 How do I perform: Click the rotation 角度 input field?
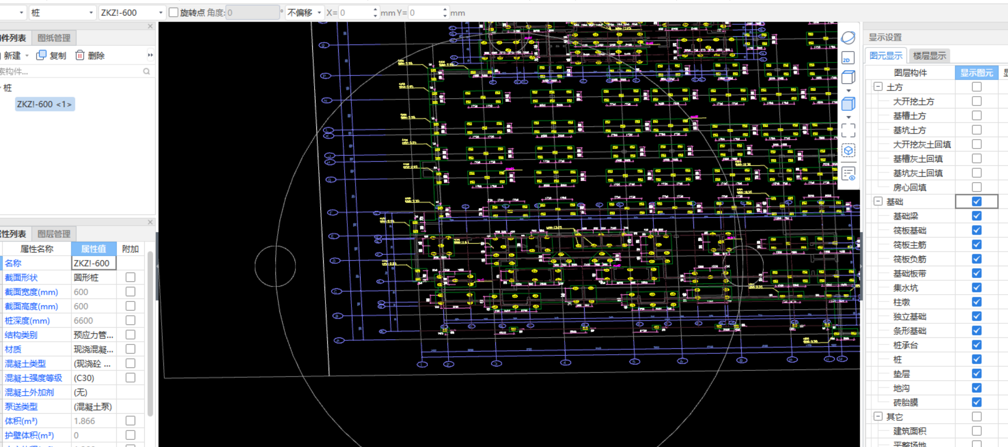(252, 13)
